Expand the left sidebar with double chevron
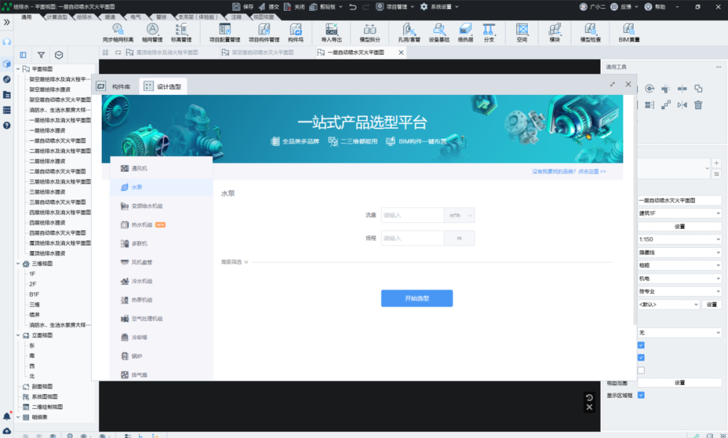728x438 pixels. pyautogui.click(x=7, y=22)
